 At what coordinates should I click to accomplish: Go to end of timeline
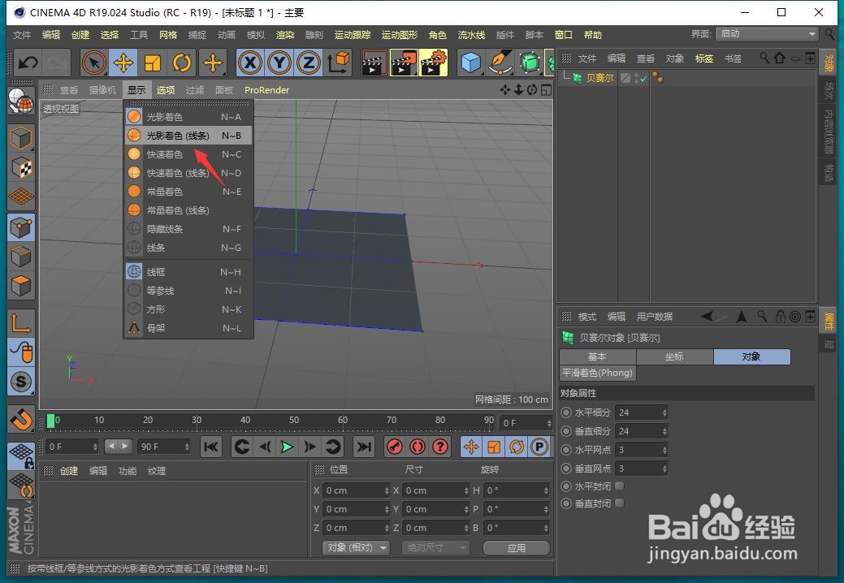pos(364,447)
